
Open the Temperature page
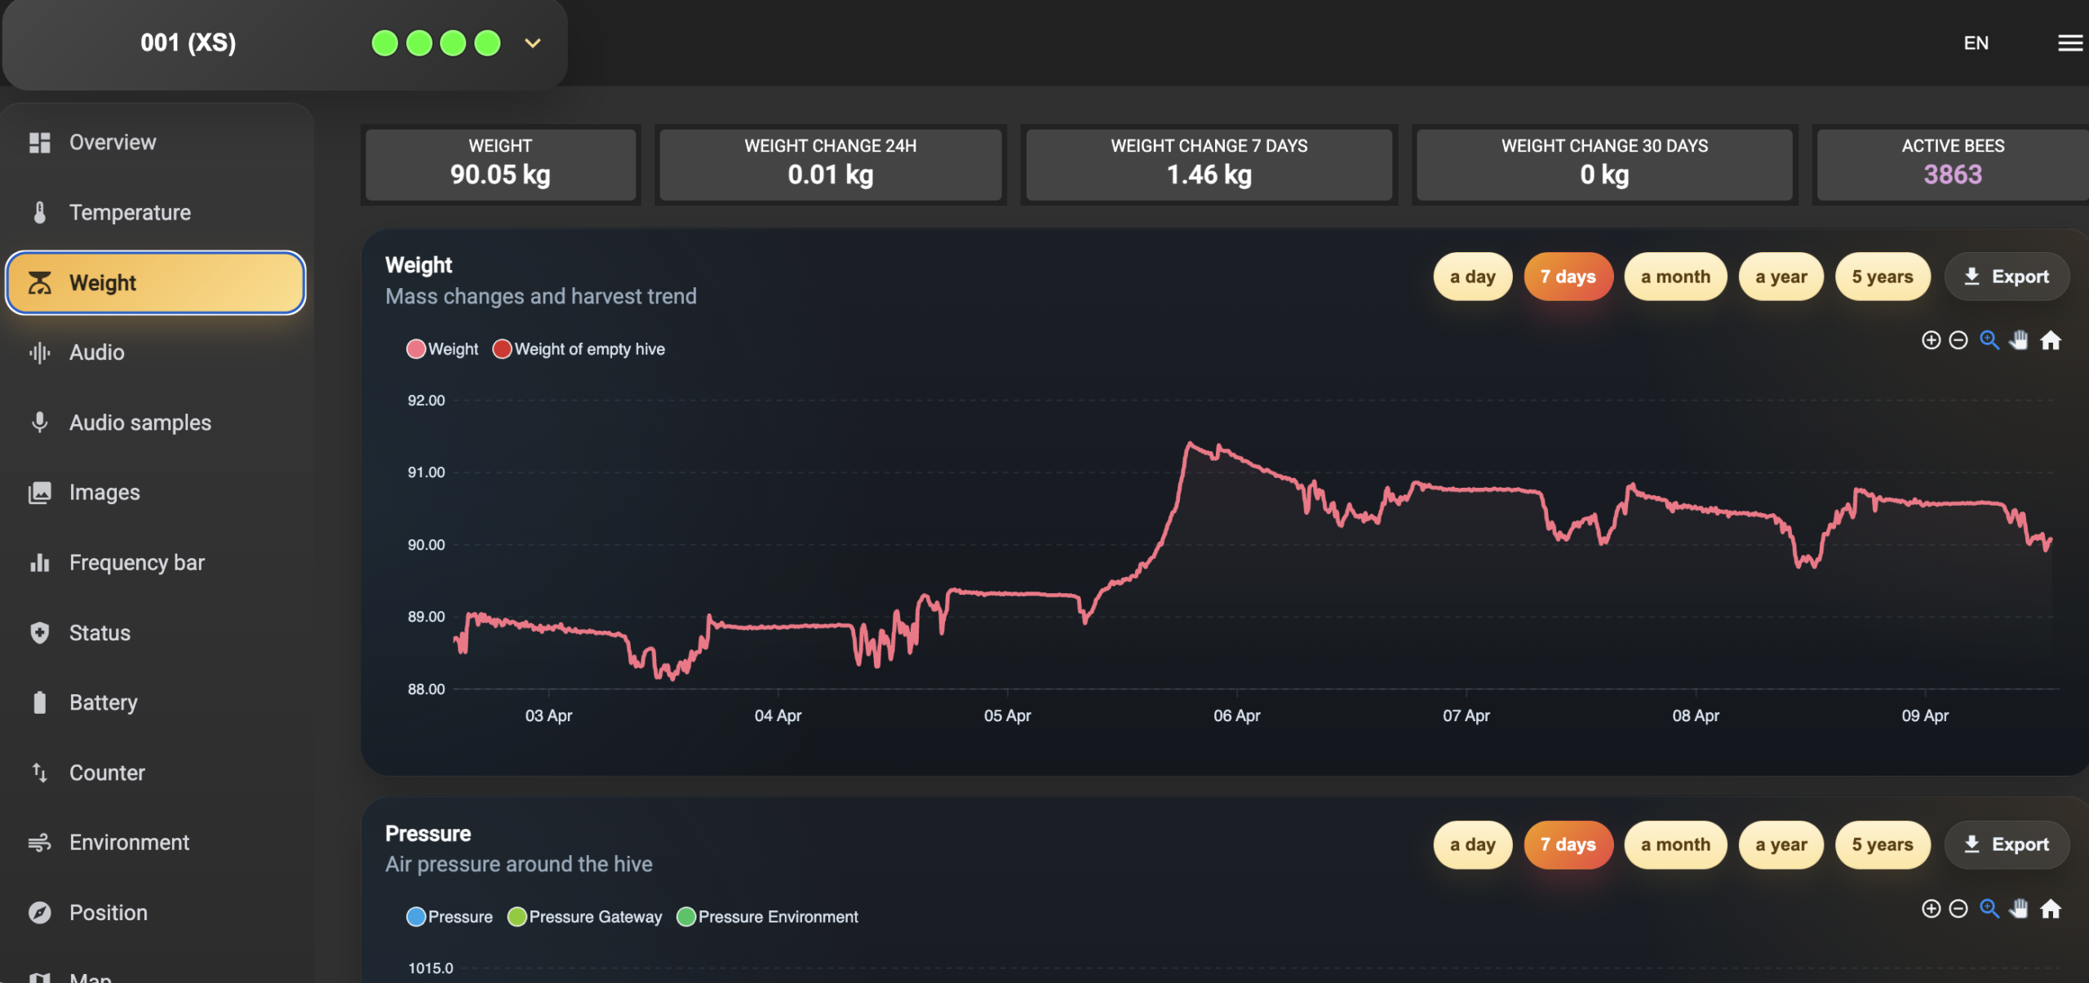(x=155, y=213)
